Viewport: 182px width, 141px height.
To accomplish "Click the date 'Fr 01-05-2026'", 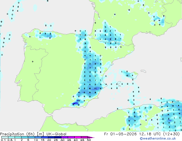I will coord(120,134).
